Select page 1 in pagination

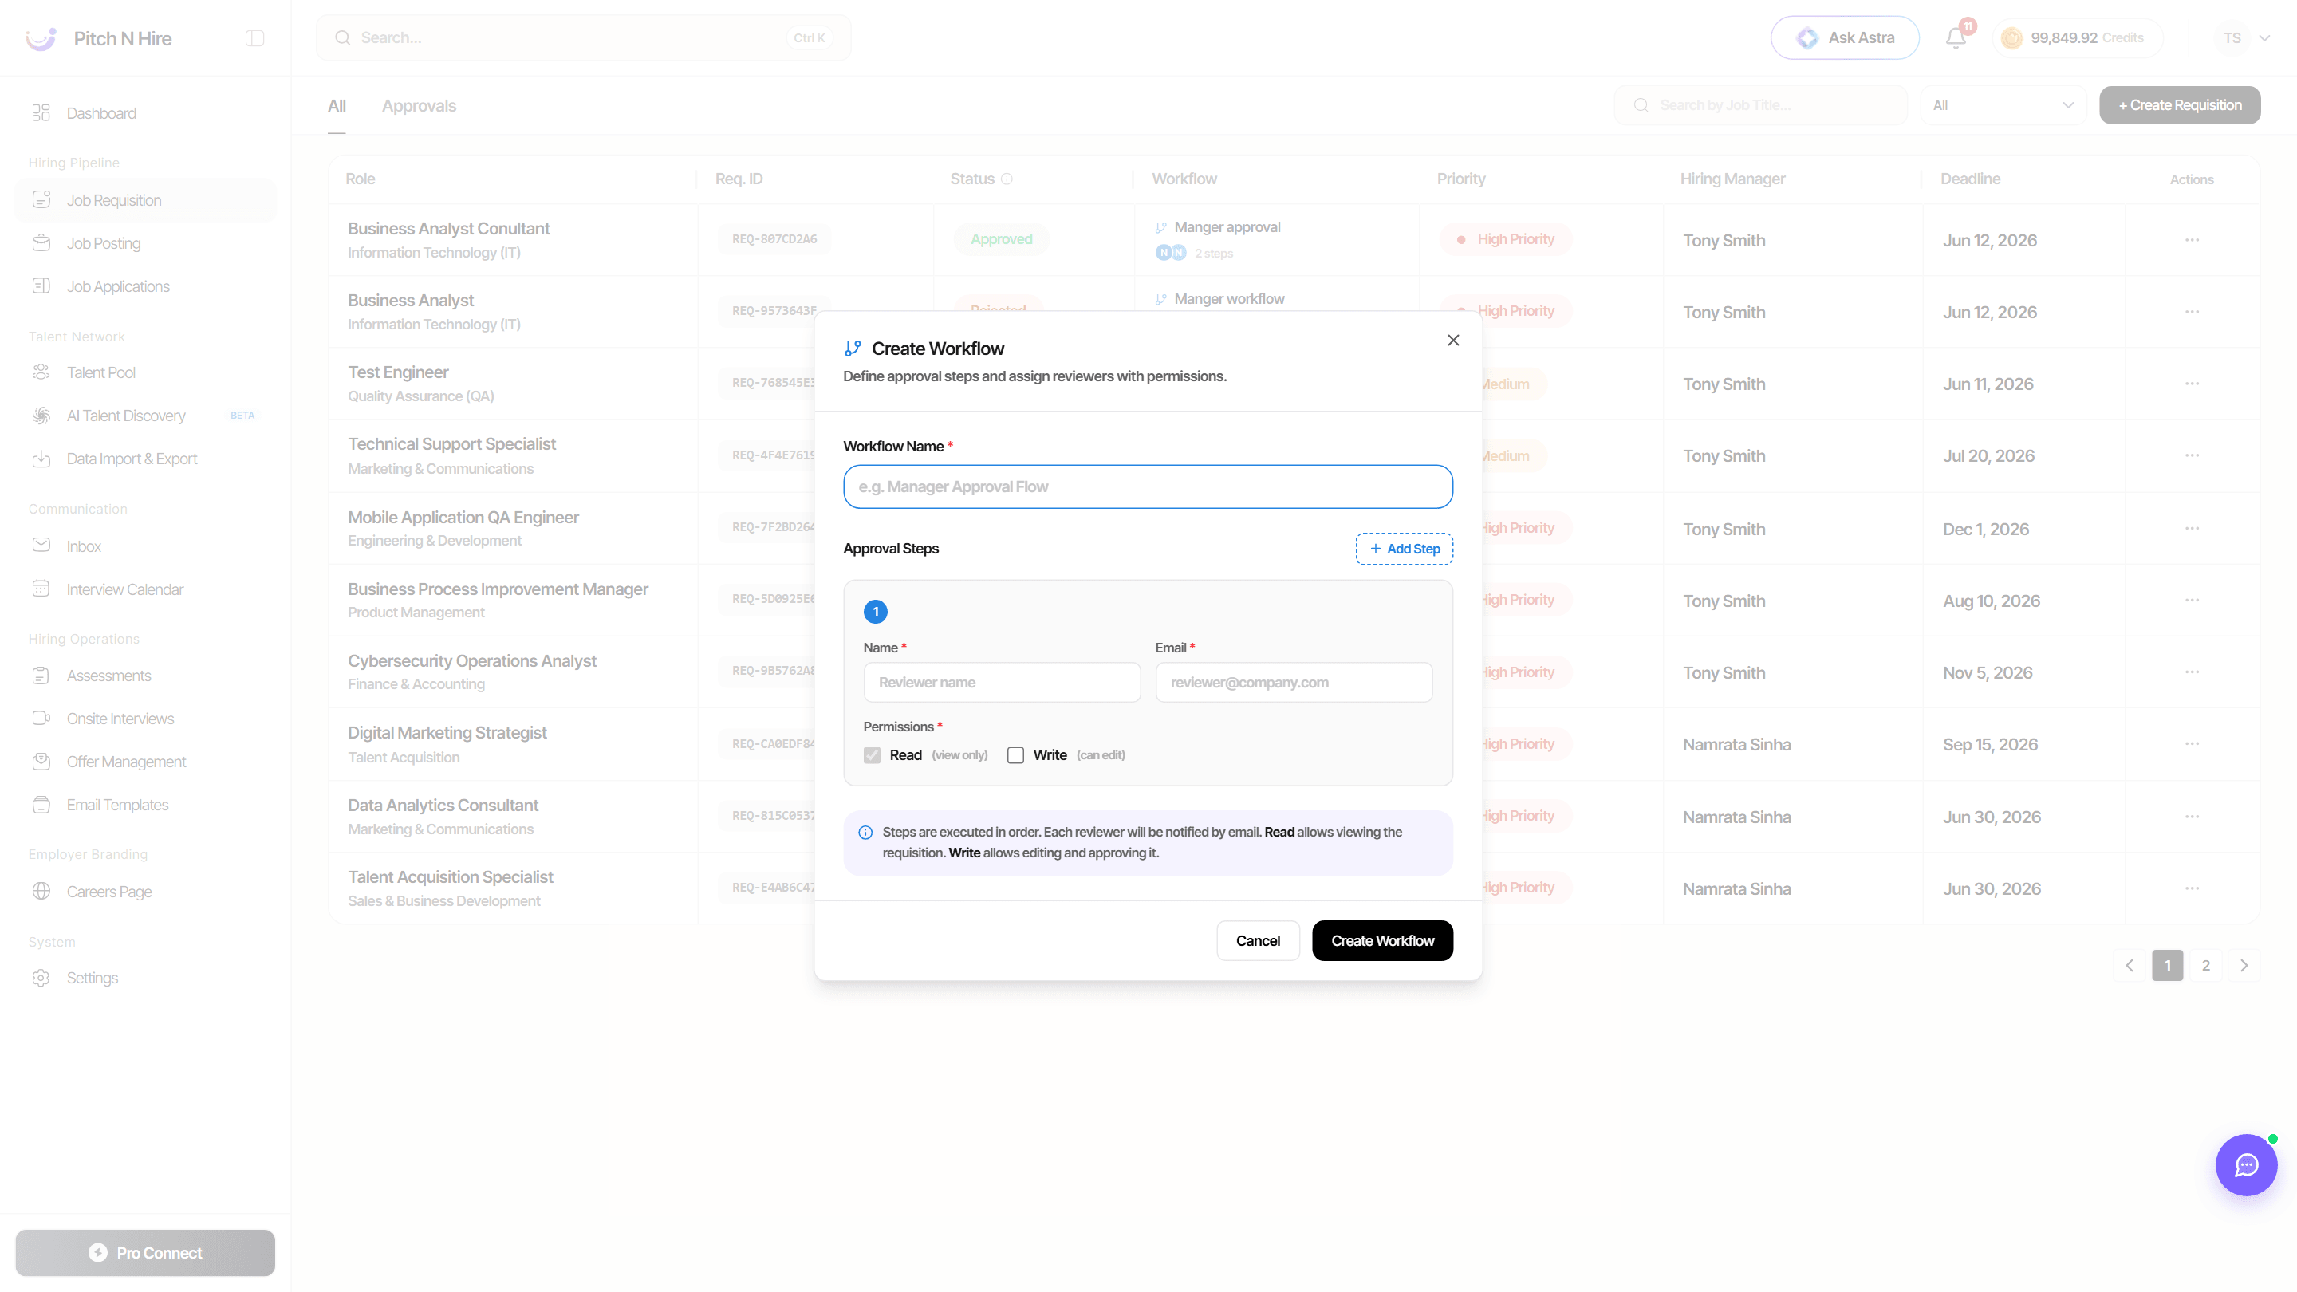[x=2168, y=966]
